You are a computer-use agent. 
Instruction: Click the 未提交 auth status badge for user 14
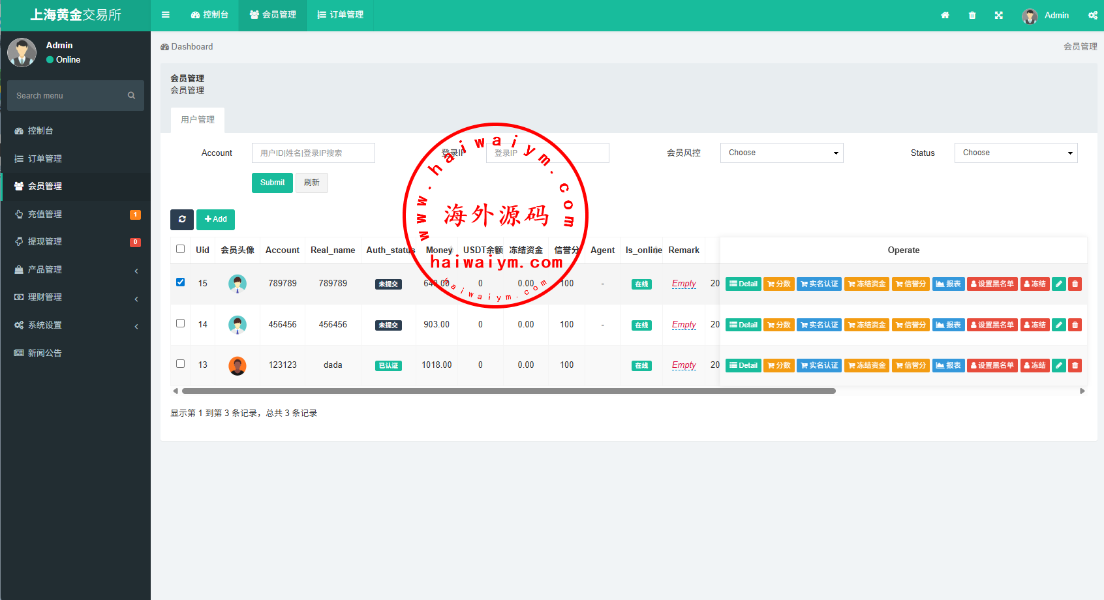[388, 325]
